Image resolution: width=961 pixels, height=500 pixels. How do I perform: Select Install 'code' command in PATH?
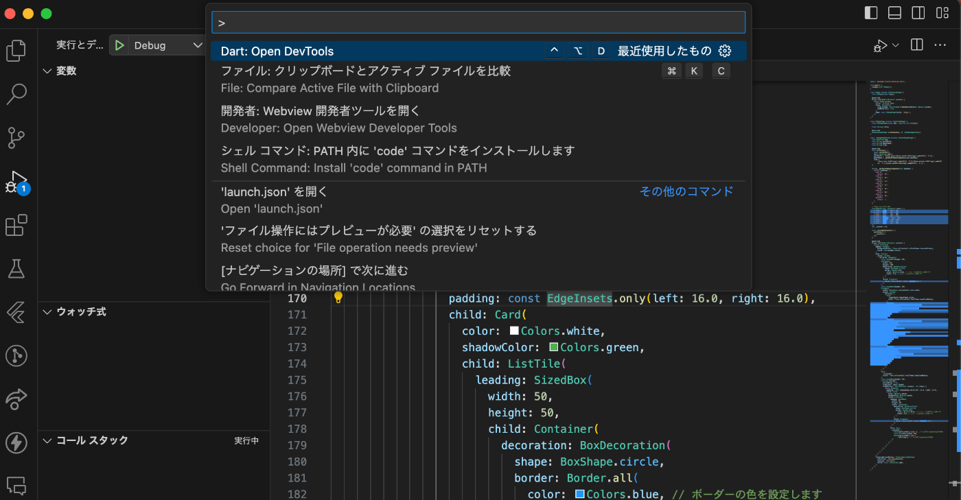coord(478,159)
